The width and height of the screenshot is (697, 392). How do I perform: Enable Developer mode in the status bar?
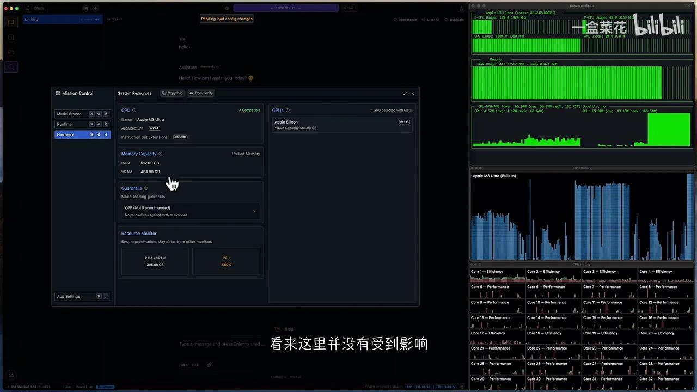point(105,387)
